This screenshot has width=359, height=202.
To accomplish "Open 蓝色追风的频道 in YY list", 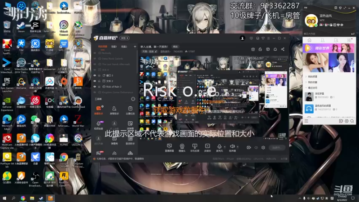I will (x=329, y=109).
